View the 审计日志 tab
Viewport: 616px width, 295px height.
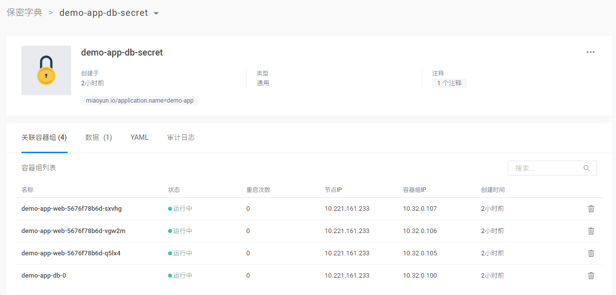click(181, 137)
